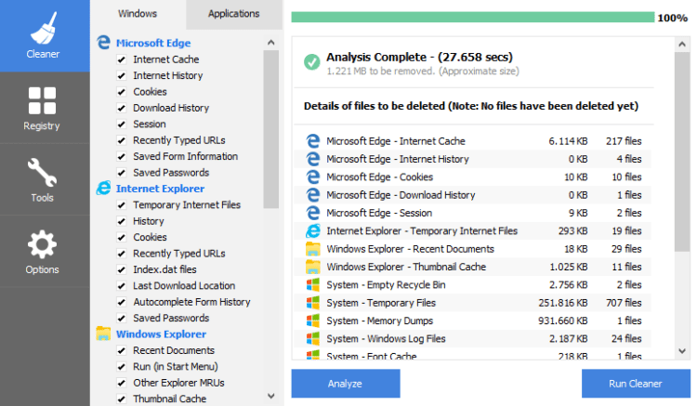The image size is (697, 406).
Task: Toggle Microsoft Edge Download History checkbox
Action: tap(122, 108)
